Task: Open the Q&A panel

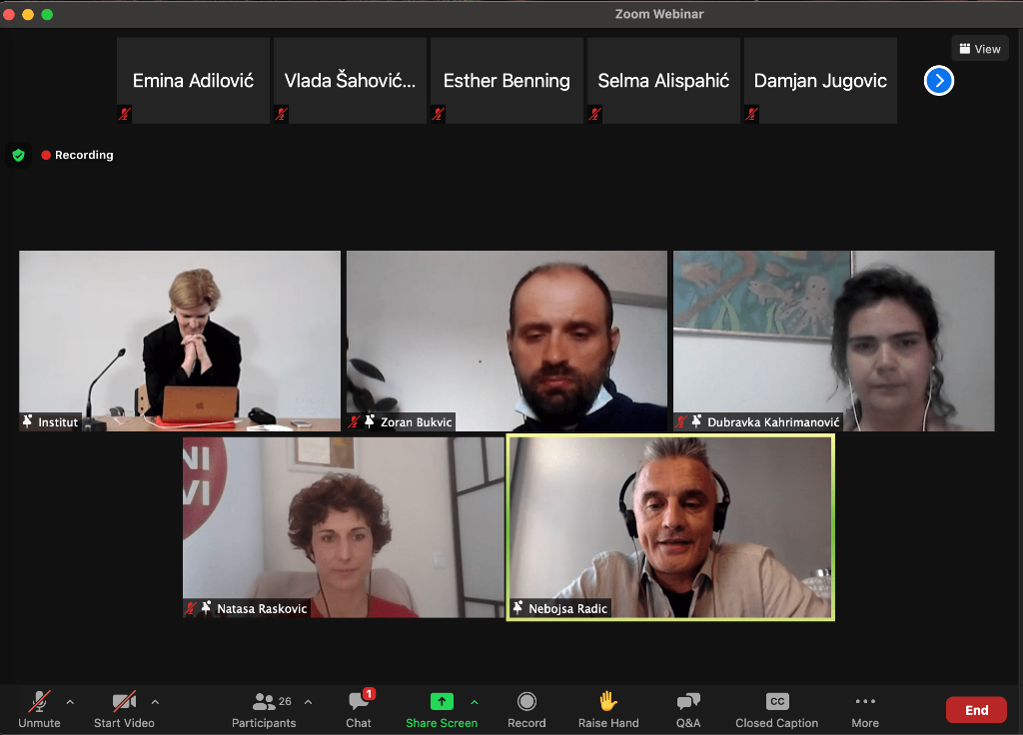Action: click(x=687, y=702)
